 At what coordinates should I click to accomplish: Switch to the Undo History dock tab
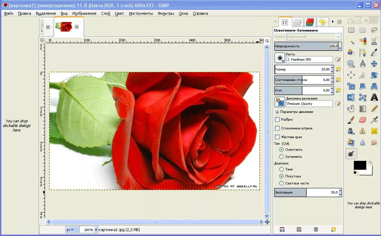click(x=322, y=22)
